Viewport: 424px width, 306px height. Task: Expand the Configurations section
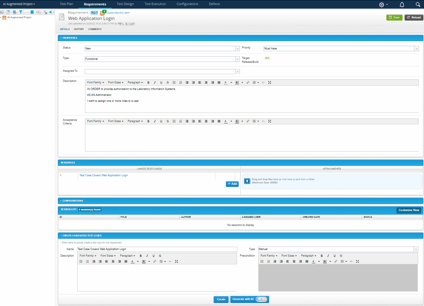tap(73, 201)
